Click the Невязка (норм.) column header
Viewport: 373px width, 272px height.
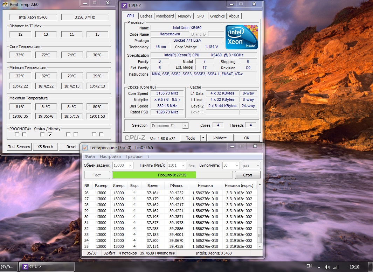(x=239, y=186)
